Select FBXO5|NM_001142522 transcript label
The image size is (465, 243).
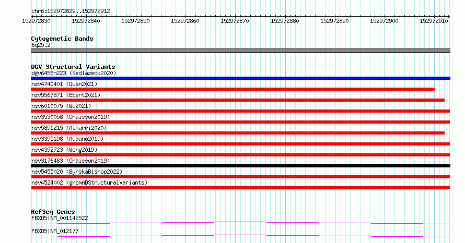click(x=60, y=218)
